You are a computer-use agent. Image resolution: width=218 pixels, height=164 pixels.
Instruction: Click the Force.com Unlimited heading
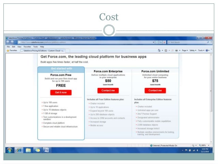[x=155, y=71]
